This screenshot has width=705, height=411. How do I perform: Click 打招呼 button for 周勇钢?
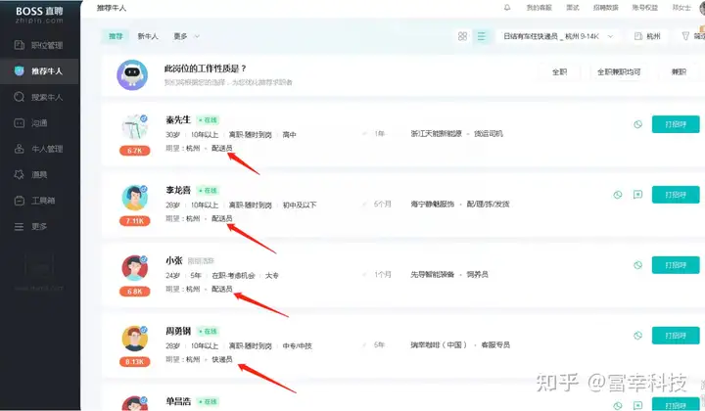pos(676,335)
